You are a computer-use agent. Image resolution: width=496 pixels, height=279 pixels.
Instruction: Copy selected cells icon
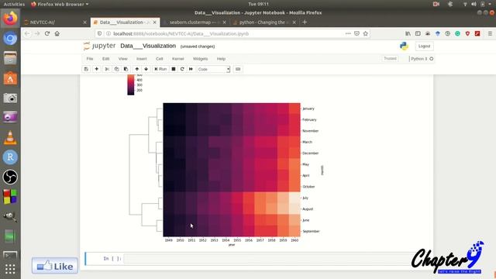pos(116,69)
